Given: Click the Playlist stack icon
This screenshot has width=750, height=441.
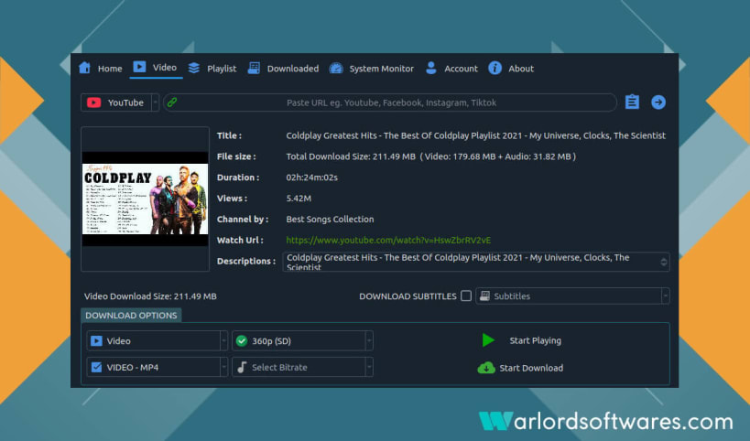Looking at the screenshot, I should (194, 68).
